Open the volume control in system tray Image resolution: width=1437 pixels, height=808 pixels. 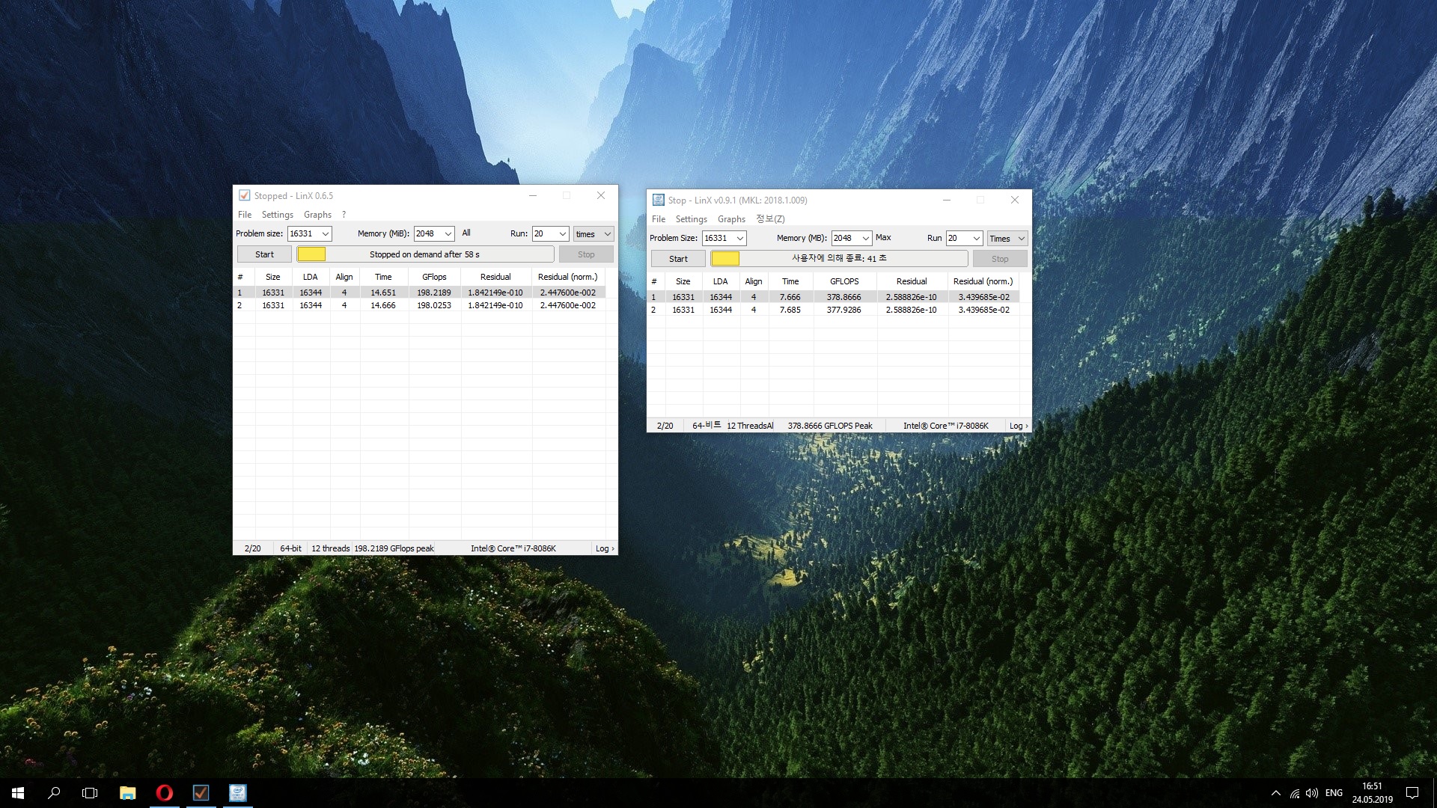tap(1311, 793)
